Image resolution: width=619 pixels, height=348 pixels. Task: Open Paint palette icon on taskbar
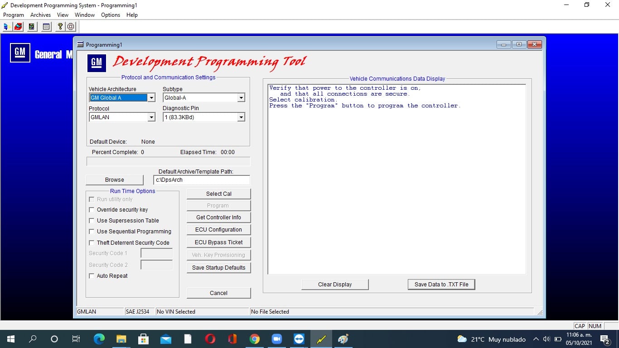point(343,339)
